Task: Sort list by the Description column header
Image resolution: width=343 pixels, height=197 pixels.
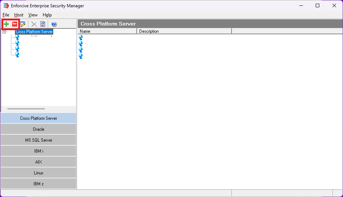Action: click(x=184, y=31)
